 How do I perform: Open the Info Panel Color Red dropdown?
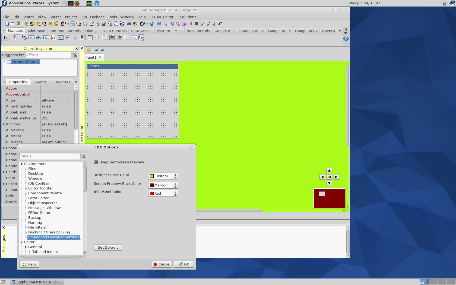(163, 193)
